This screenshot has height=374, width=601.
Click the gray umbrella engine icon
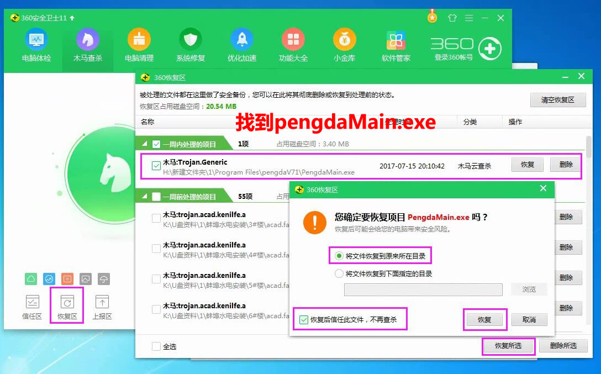coord(104,278)
